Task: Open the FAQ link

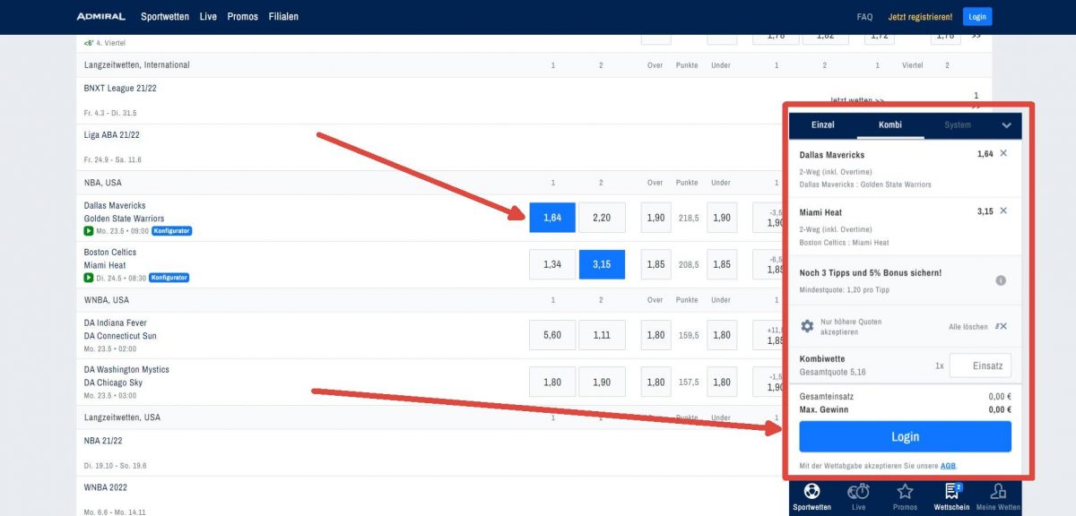Action: click(864, 17)
